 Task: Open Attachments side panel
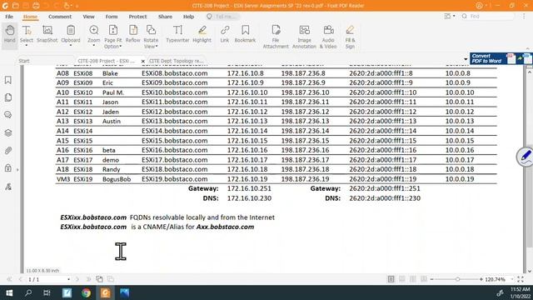(x=8, y=150)
